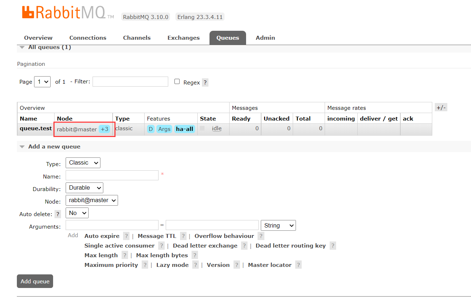Click the Dead letter routing key shortcut
The width and height of the screenshot is (471, 298).
tap(291, 246)
